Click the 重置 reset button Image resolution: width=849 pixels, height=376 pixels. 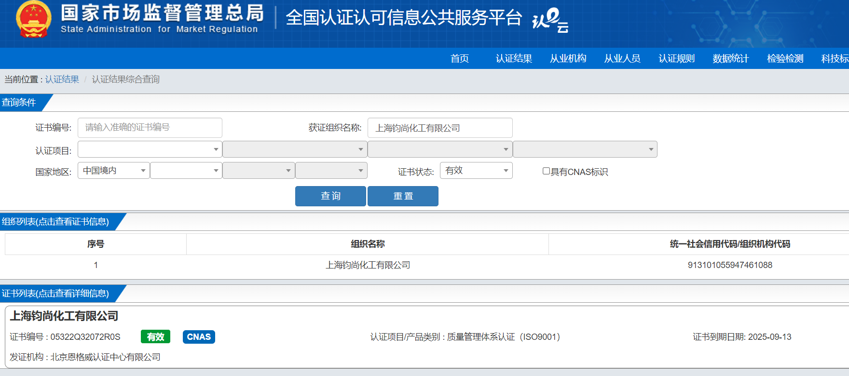pos(403,196)
